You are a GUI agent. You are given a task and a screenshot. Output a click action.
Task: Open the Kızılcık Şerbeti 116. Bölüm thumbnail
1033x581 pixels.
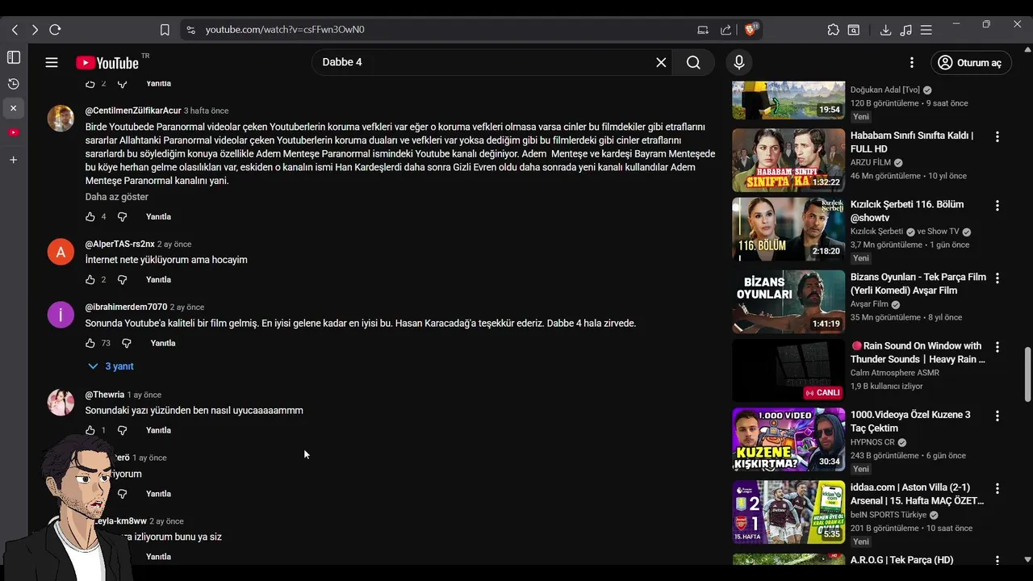coord(788,229)
